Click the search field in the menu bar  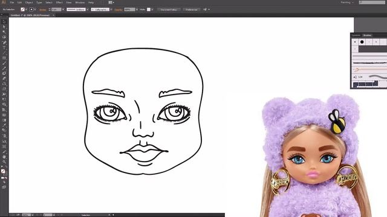point(371,2)
